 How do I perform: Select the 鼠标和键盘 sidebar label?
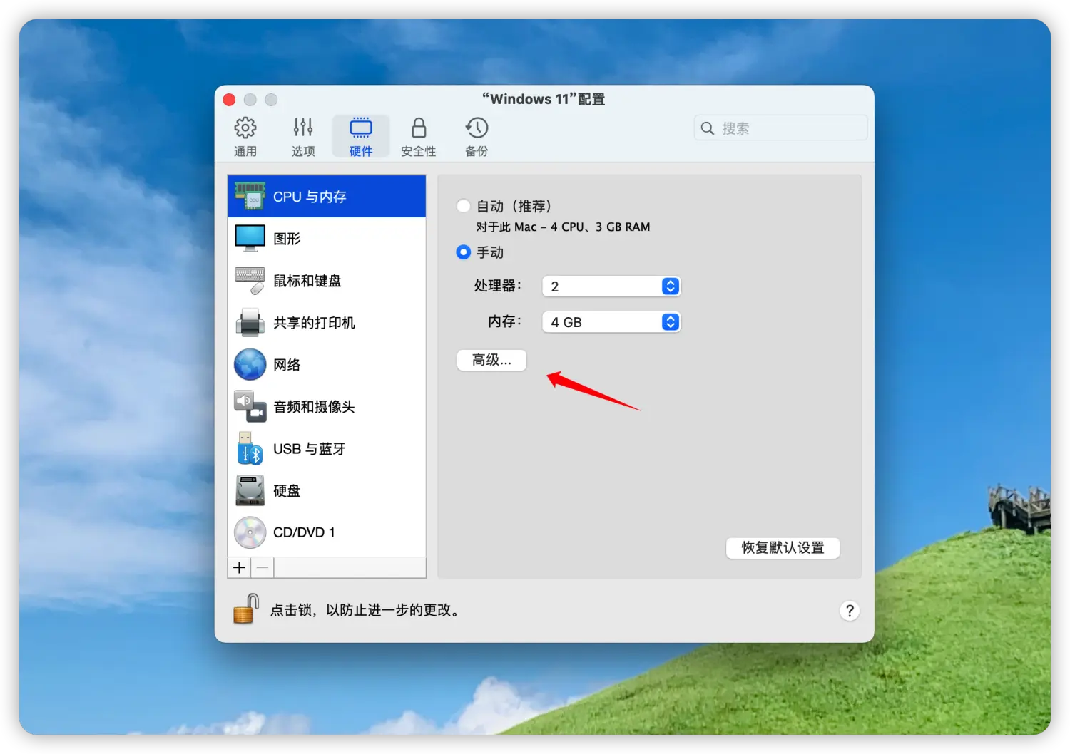(x=307, y=281)
